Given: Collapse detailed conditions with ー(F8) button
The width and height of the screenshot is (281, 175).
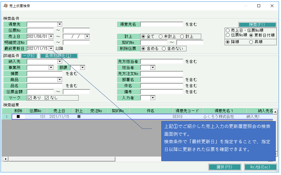Looking at the screenshot, I should tap(29, 56).
